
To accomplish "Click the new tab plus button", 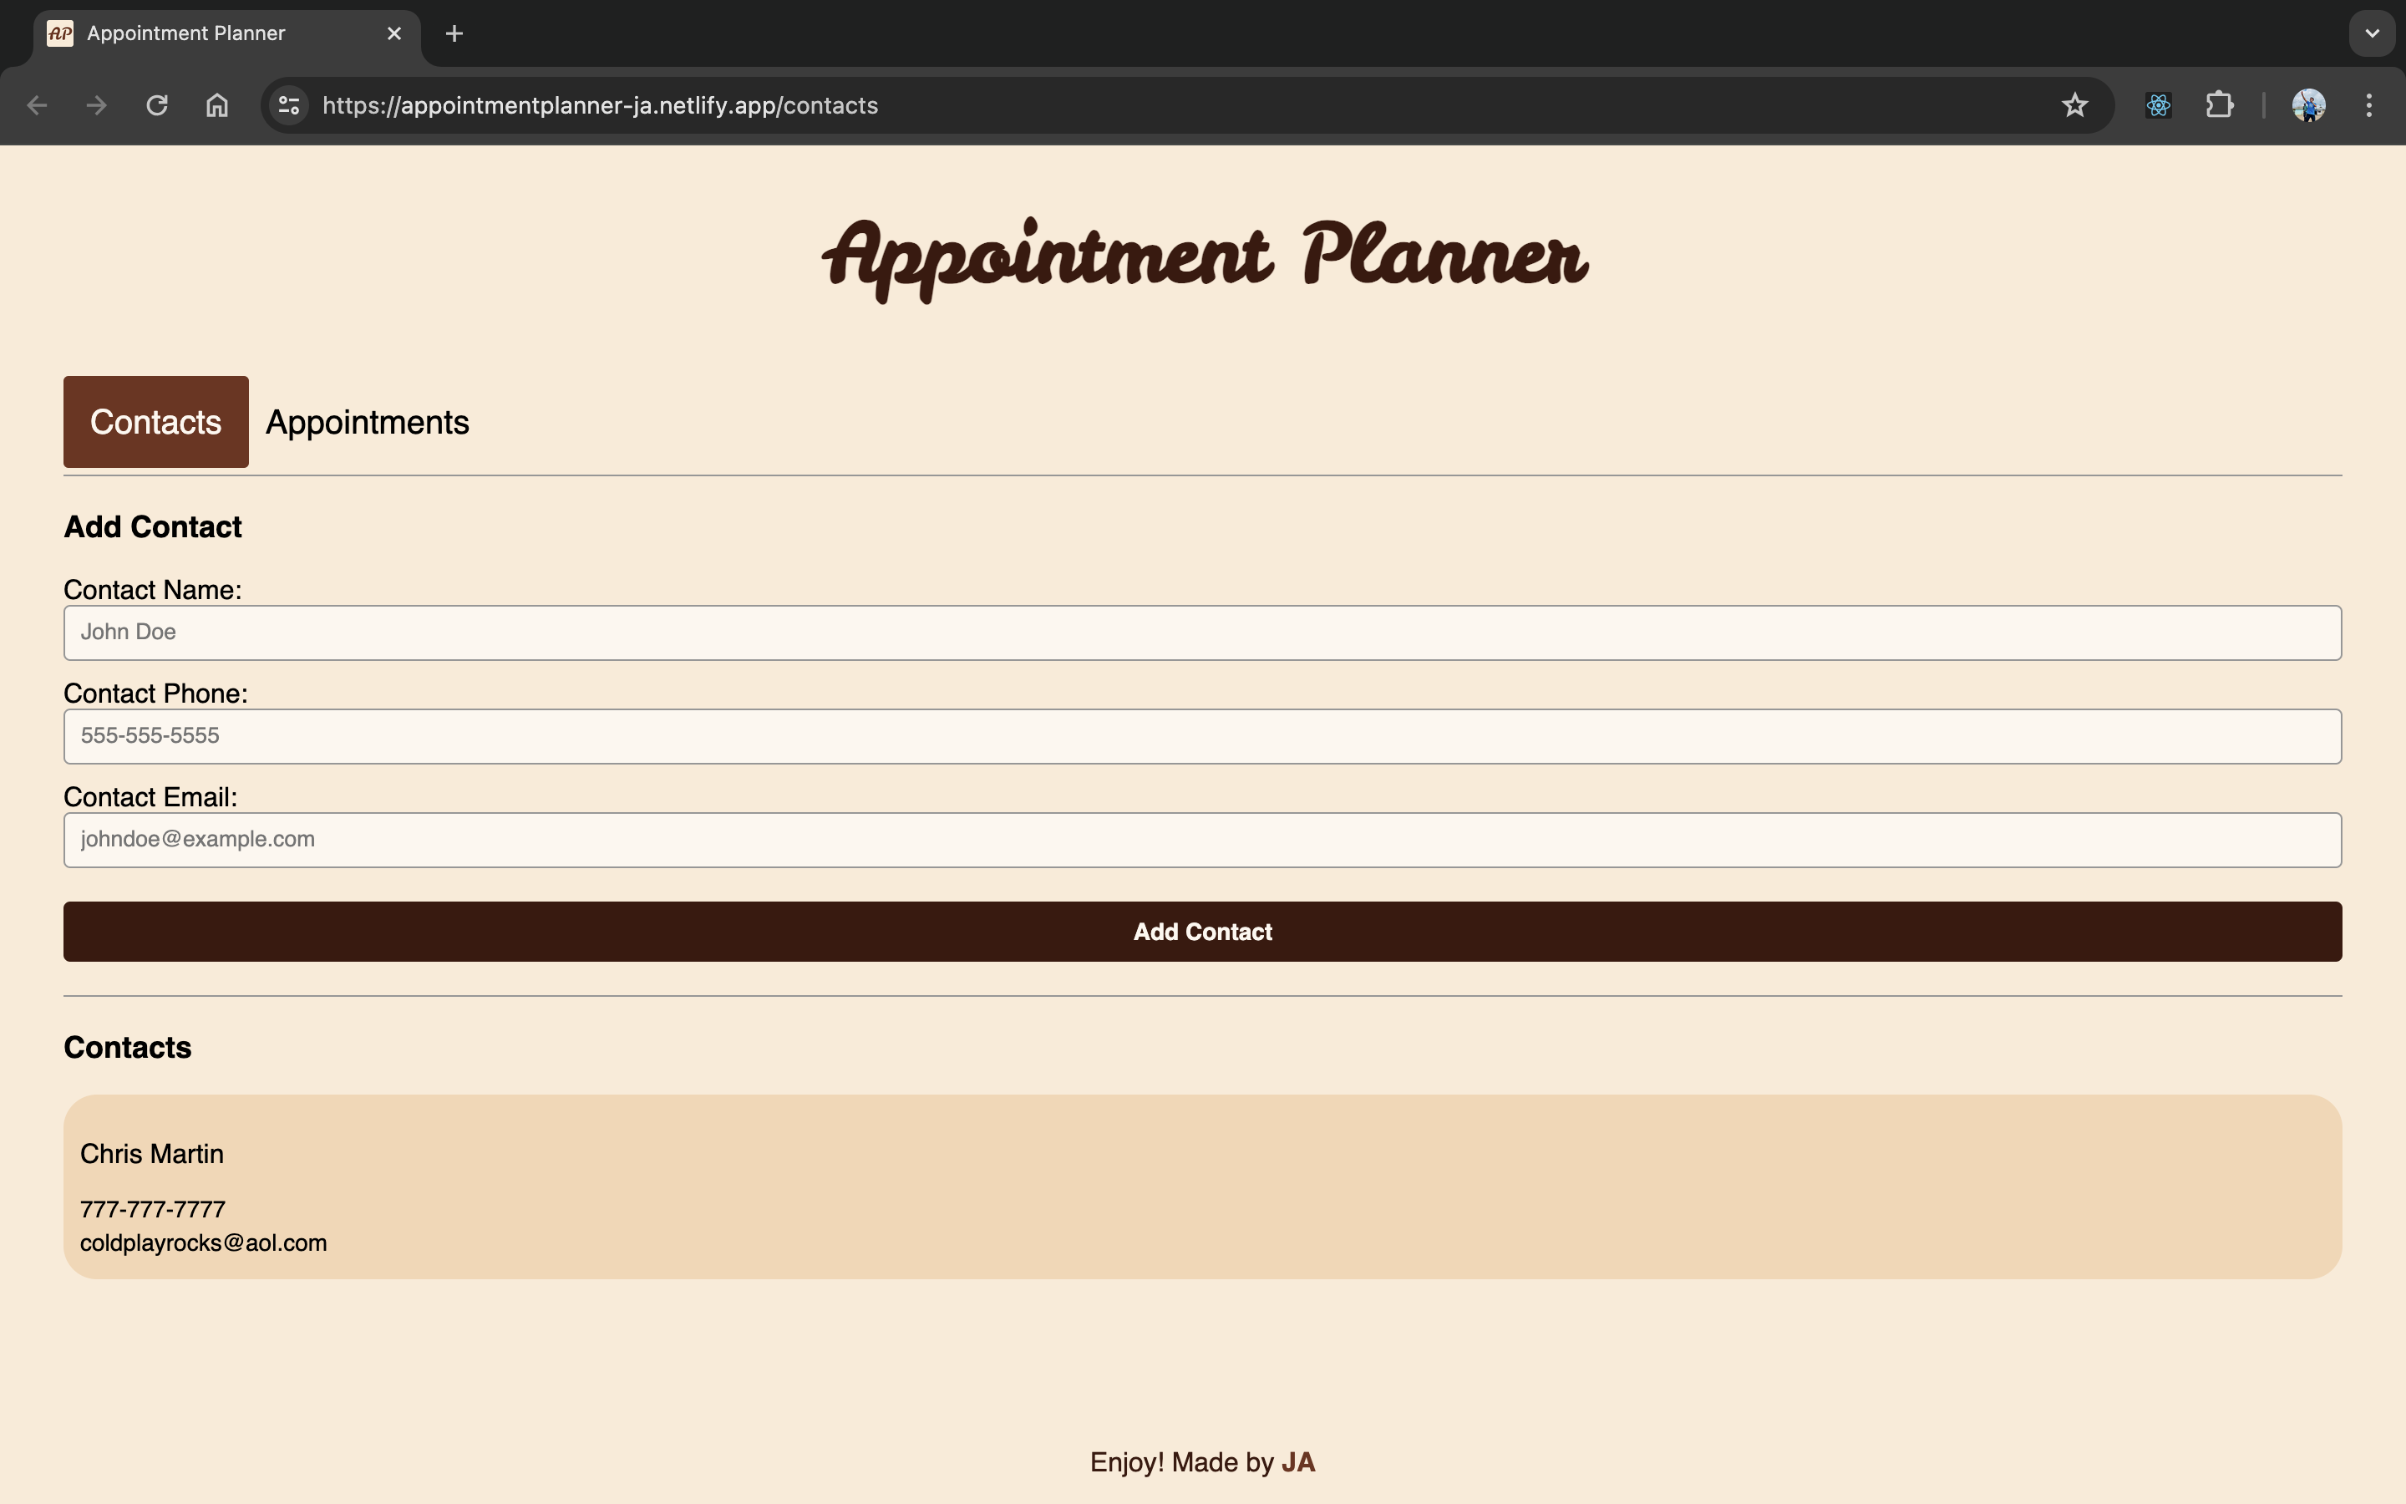I will point(454,33).
